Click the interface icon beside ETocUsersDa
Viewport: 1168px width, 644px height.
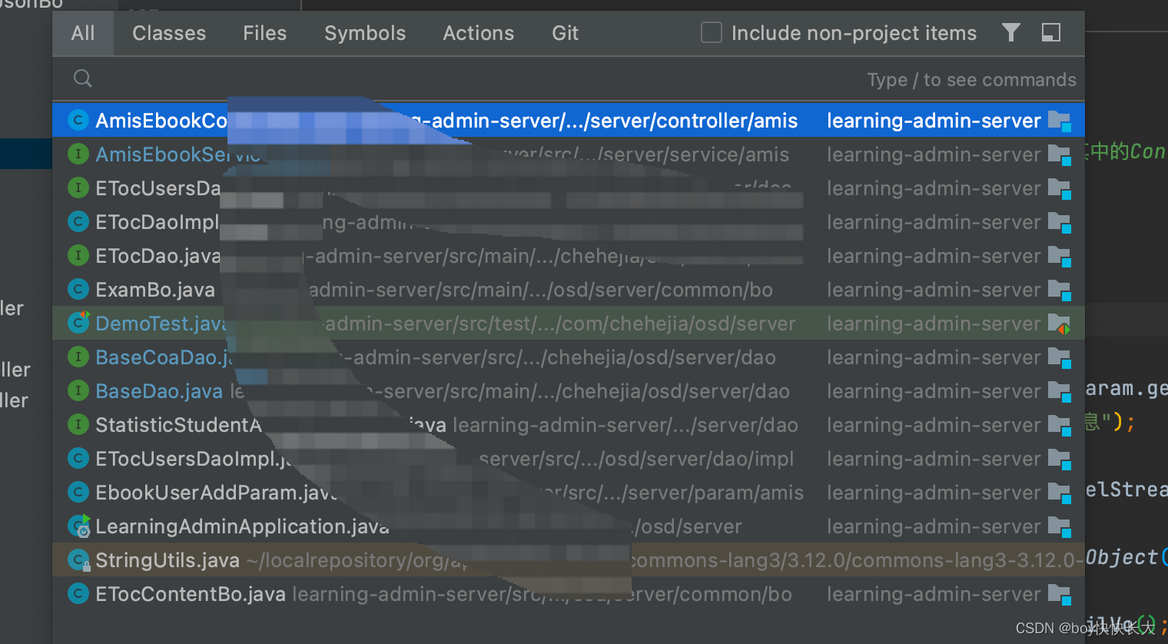(x=78, y=188)
